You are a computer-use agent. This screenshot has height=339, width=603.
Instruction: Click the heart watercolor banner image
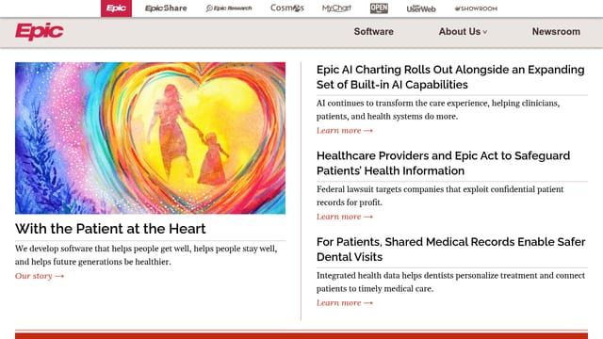[151, 138]
